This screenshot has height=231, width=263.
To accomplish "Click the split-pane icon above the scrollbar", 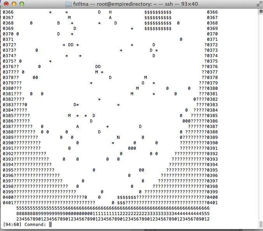I will 261,11.
